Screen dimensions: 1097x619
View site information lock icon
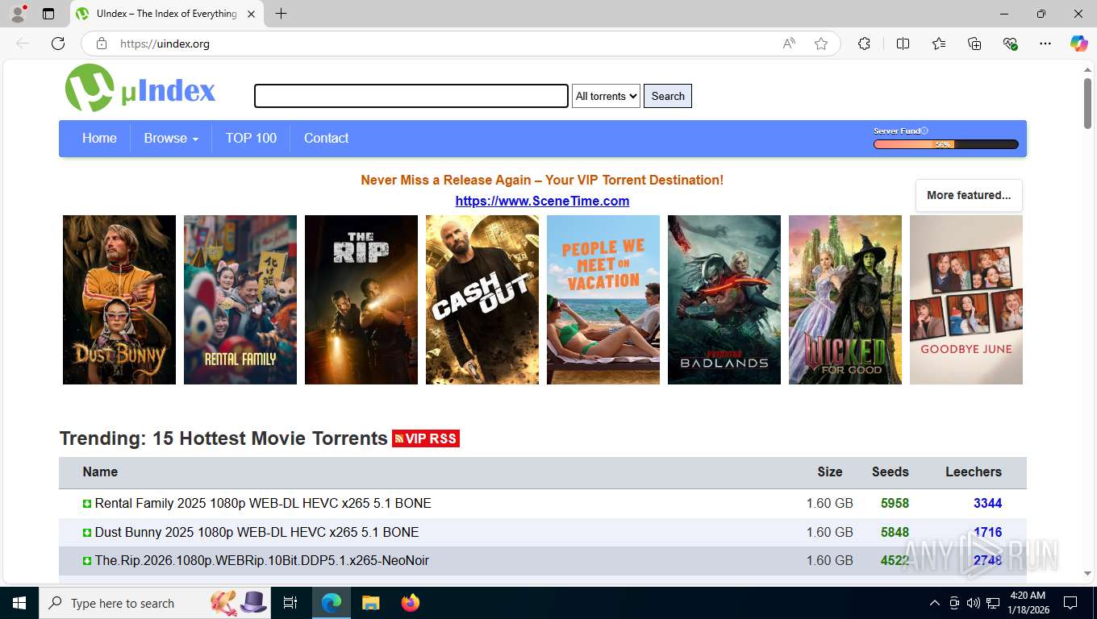click(x=101, y=44)
